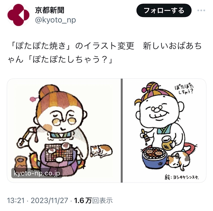Click the sleeping cat in left illustration

(101, 151)
